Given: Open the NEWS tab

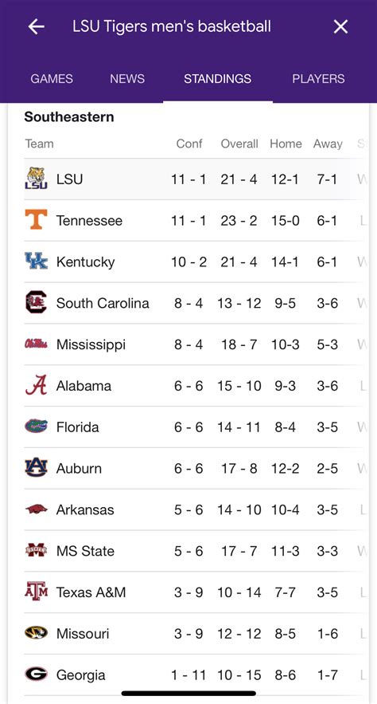Looking at the screenshot, I should pyautogui.click(x=127, y=79).
